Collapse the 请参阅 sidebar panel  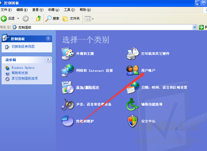(x=48, y=59)
